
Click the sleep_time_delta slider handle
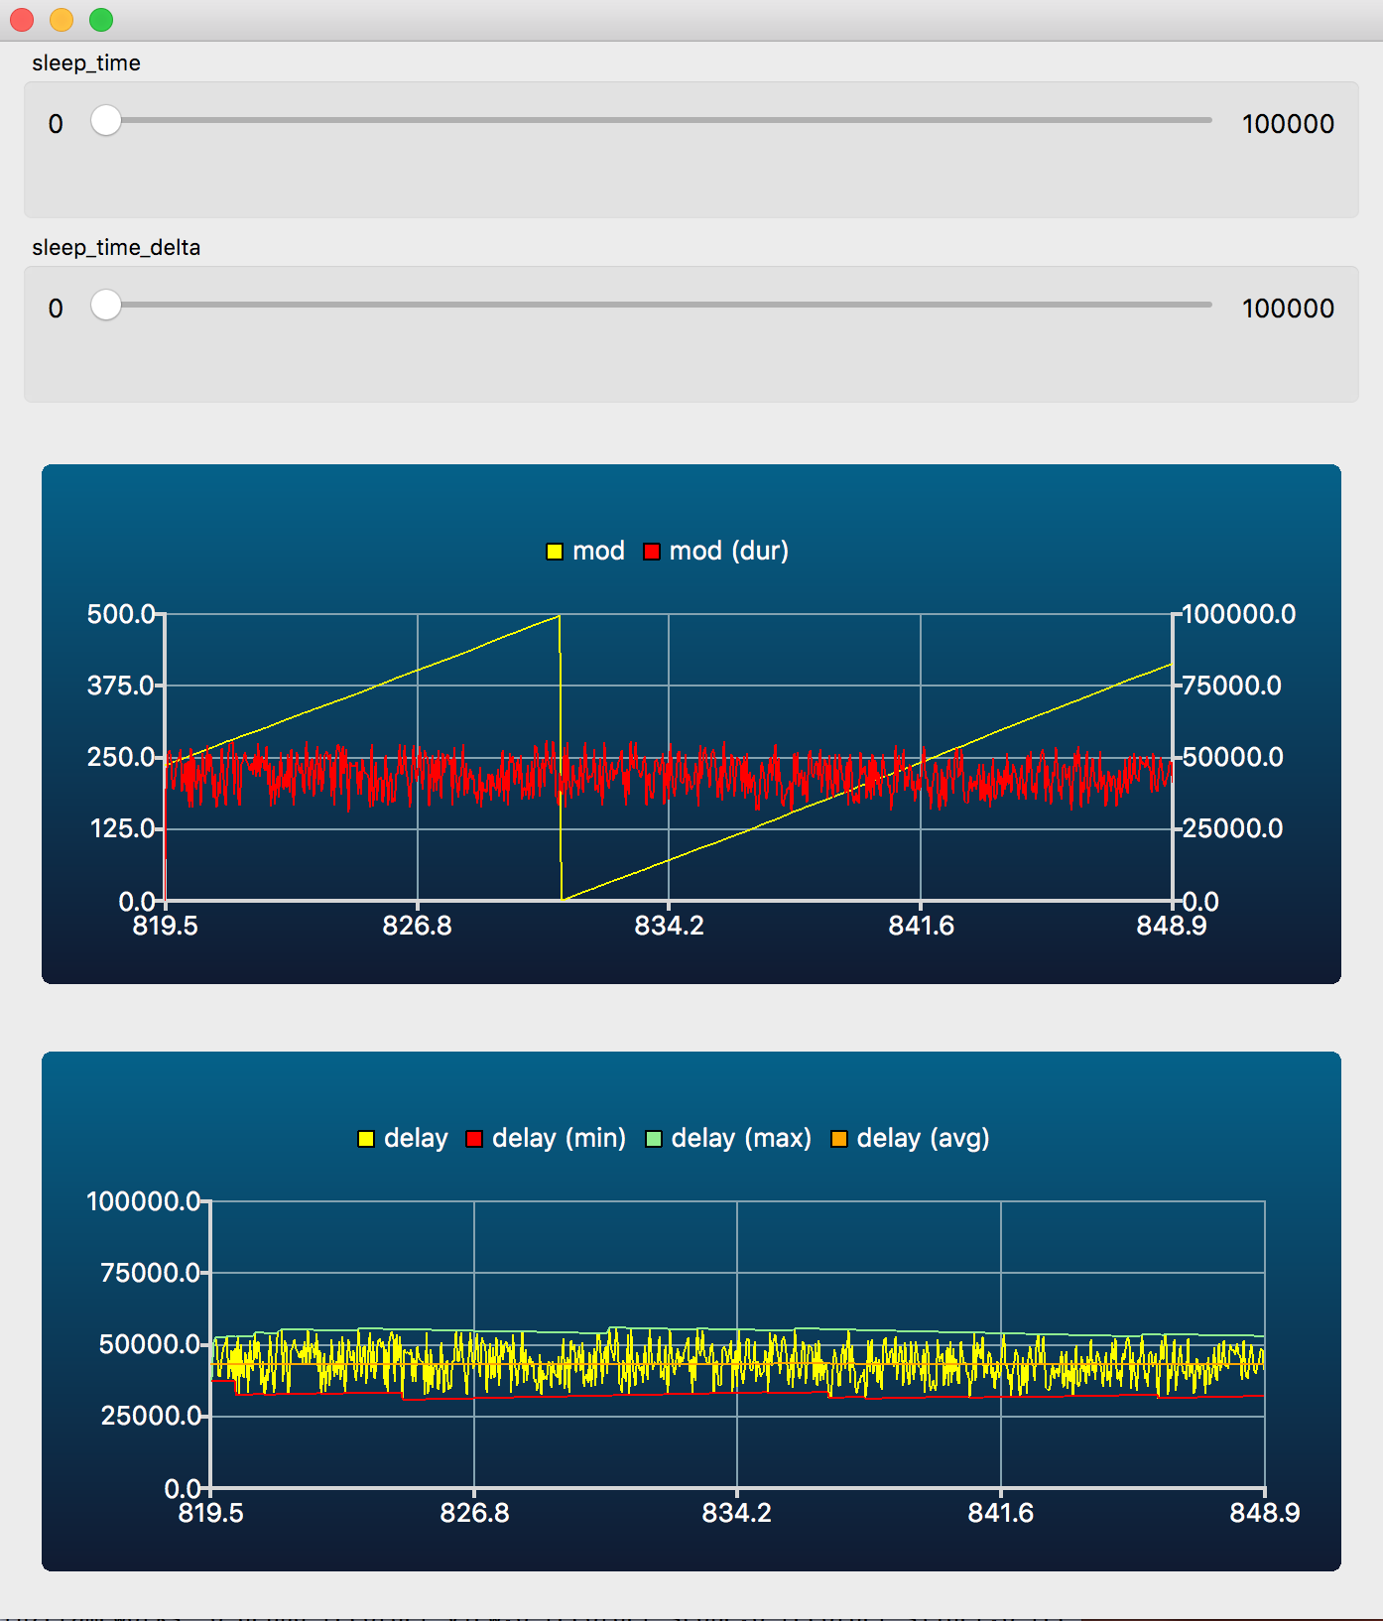106,306
